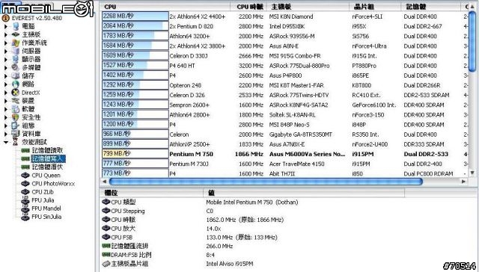Click the 效能測試 hourglass icon

(16, 142)
